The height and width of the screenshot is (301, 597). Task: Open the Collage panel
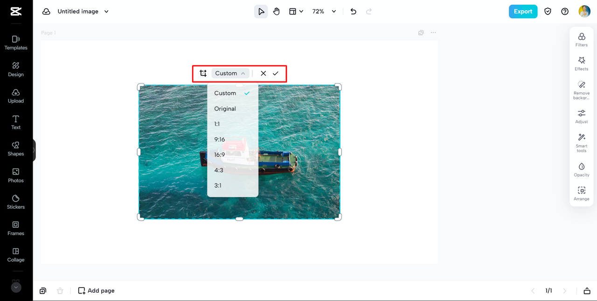click(16, 255)
